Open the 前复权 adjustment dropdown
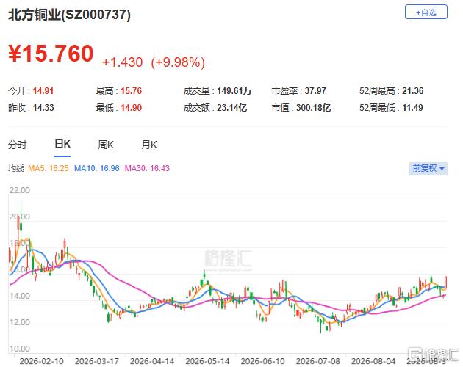This screenshot has height=367, width=463. pyautogui.click(x=428, y=169)
